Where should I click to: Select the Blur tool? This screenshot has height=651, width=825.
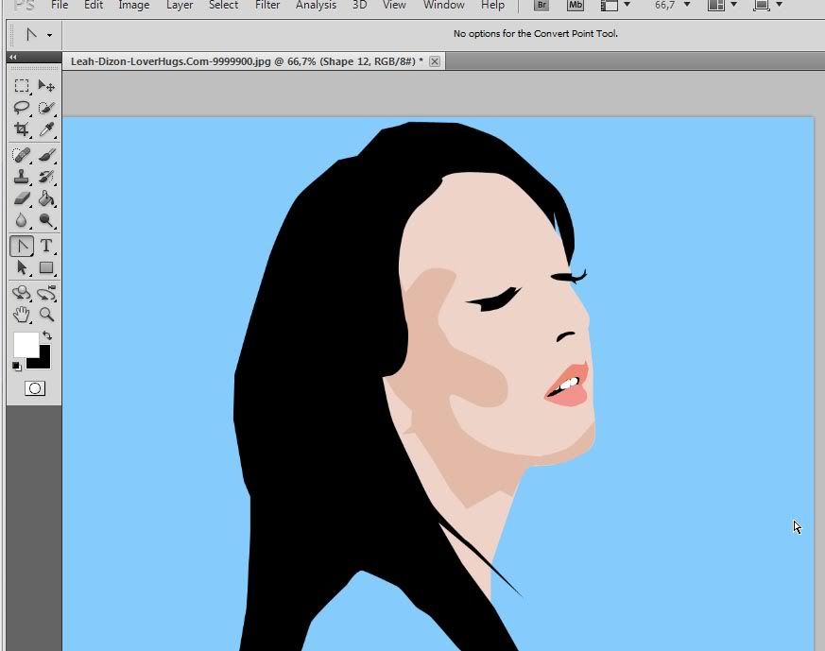pyautogui.click(x=22, y=220)
